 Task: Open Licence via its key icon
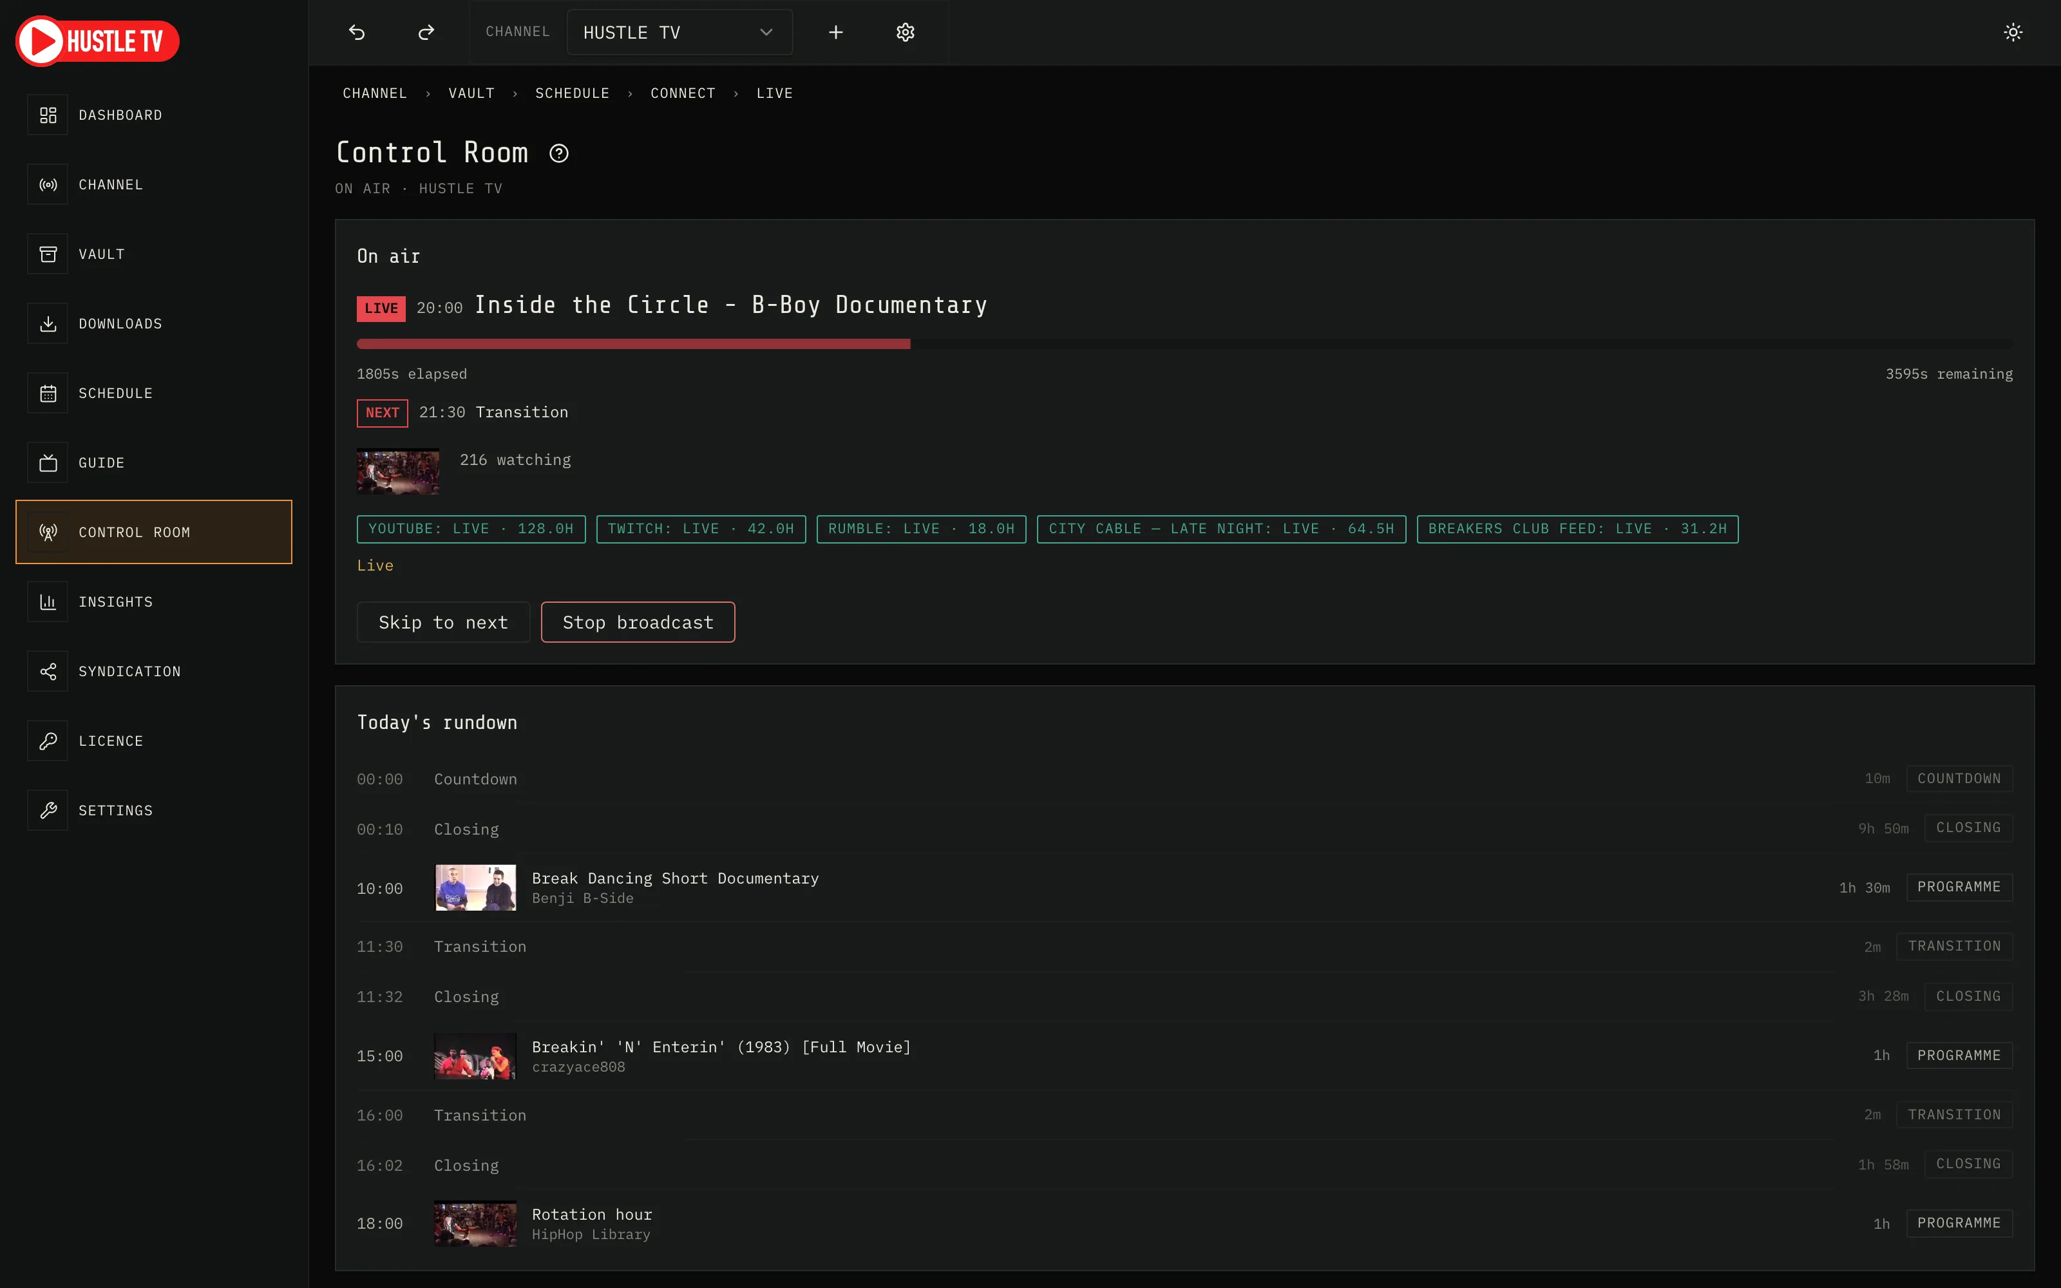coord(48,741)
